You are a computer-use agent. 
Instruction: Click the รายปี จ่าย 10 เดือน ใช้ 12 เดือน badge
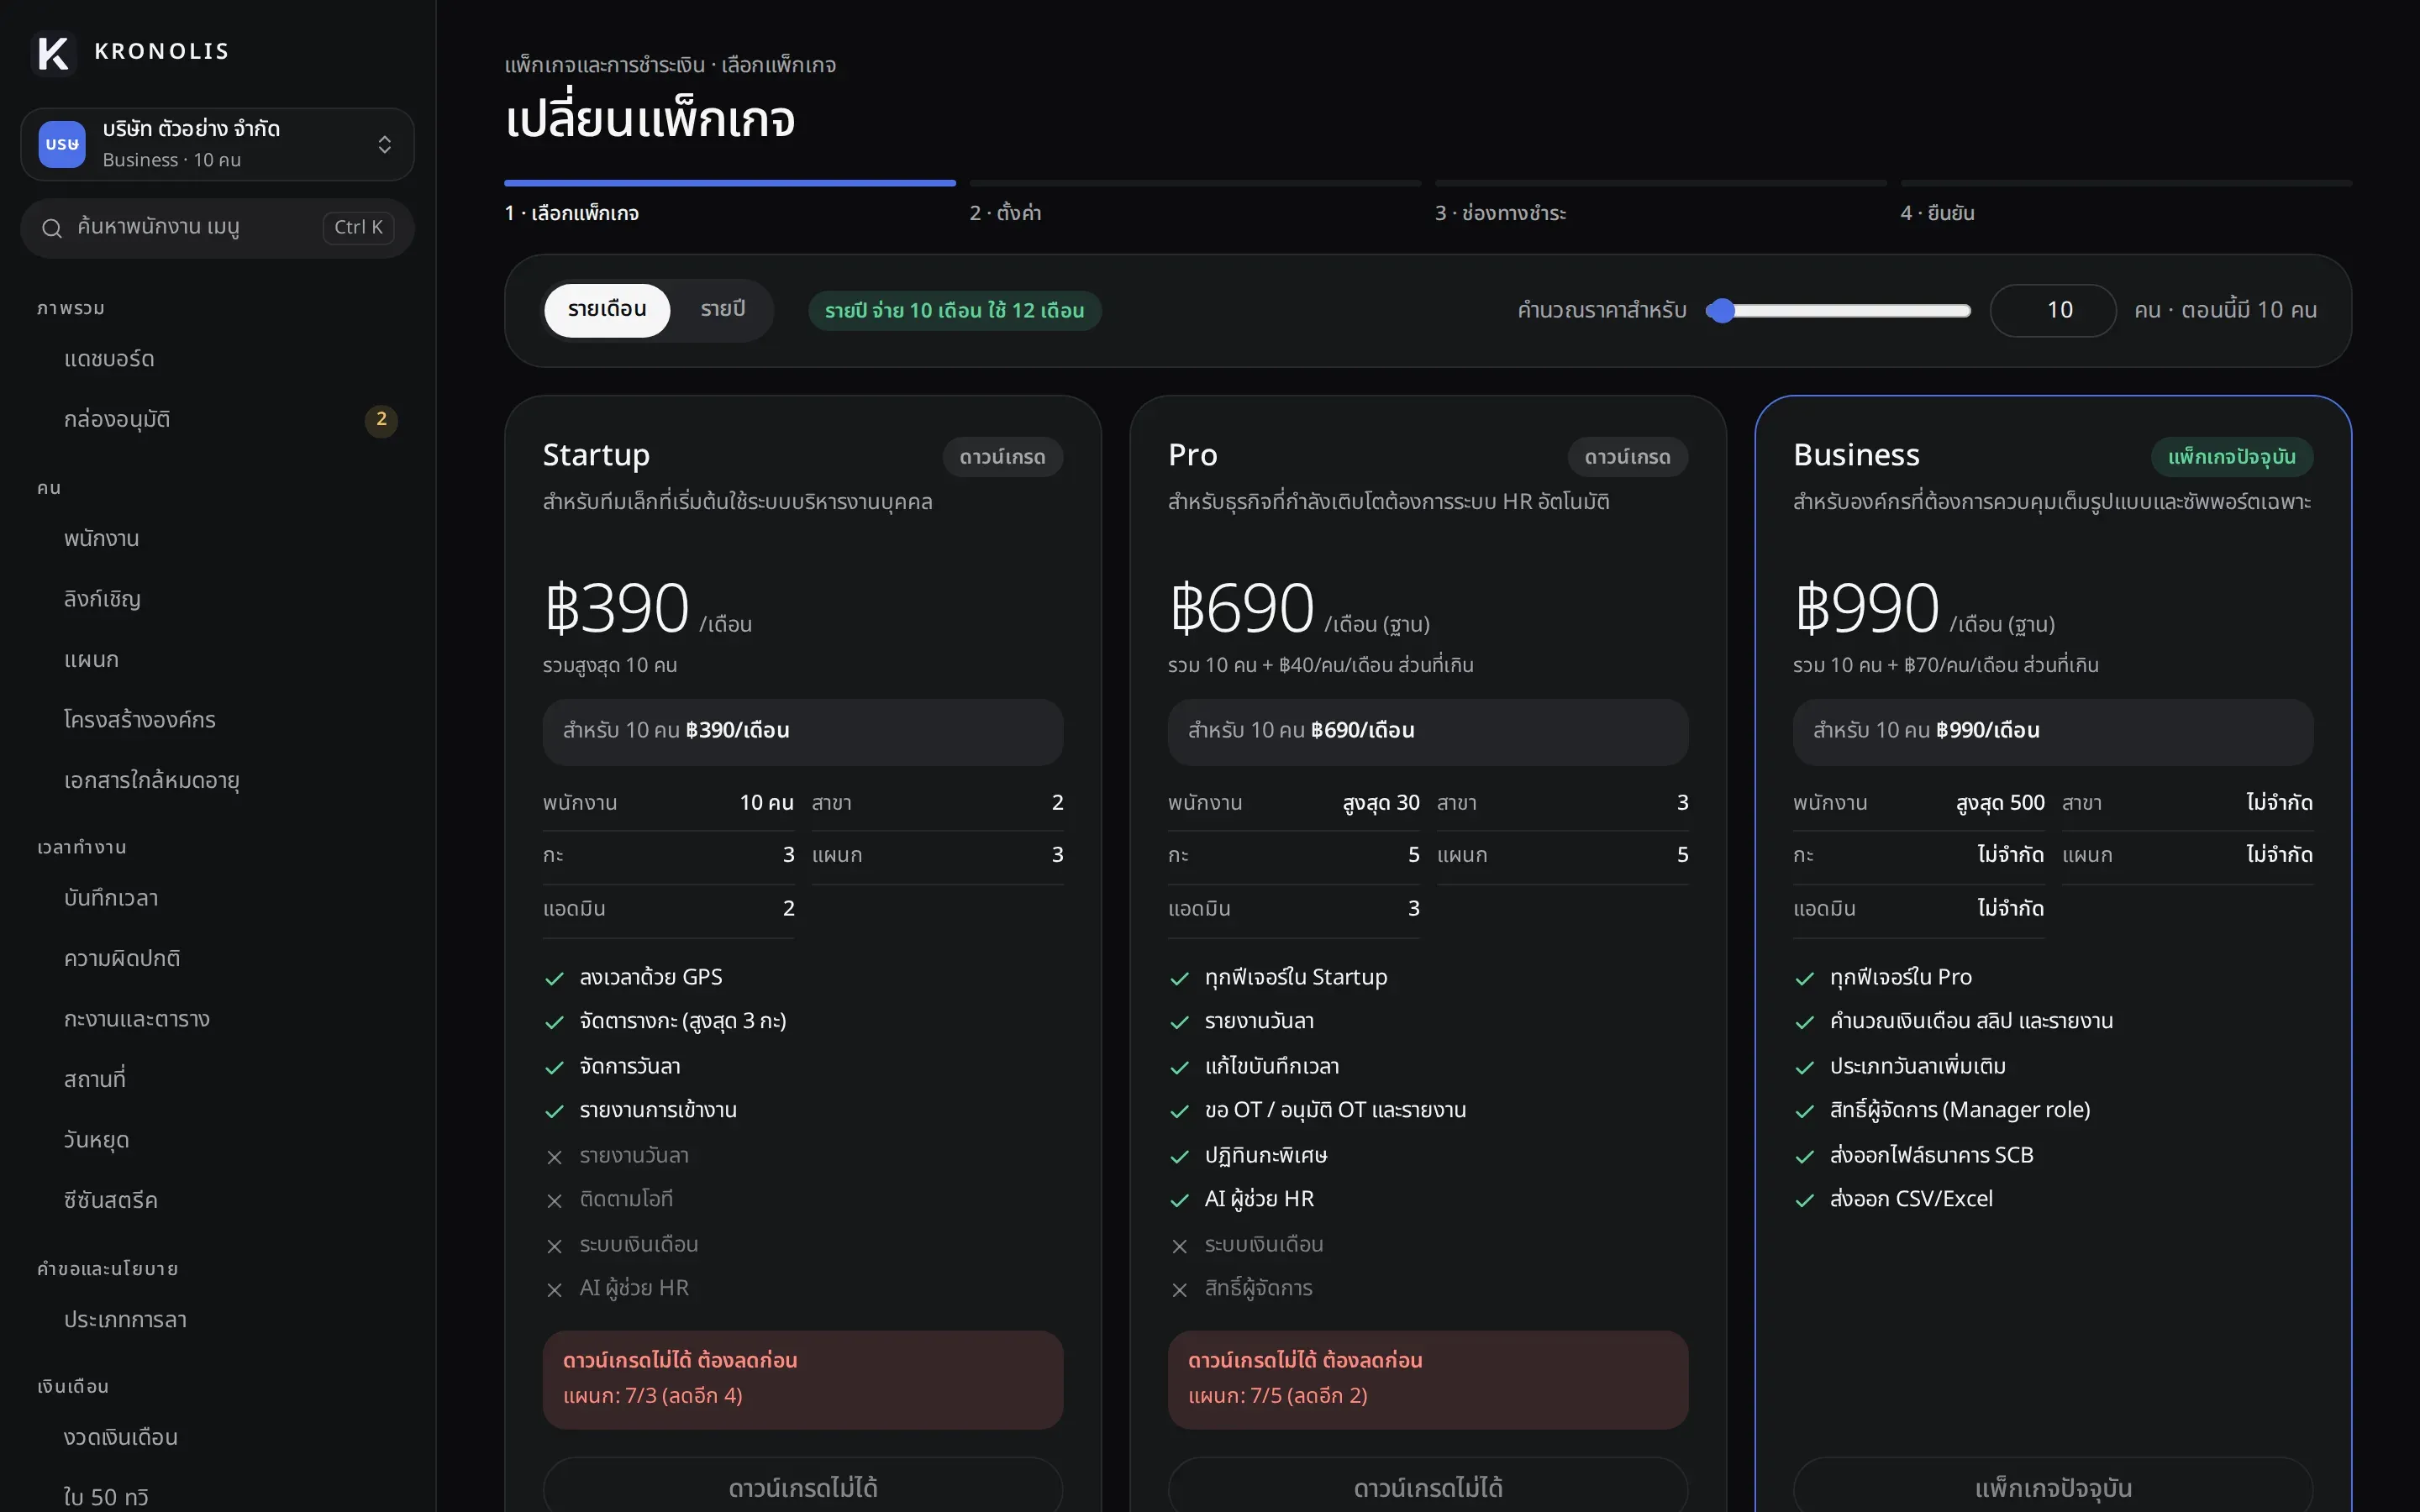point(955,311)
